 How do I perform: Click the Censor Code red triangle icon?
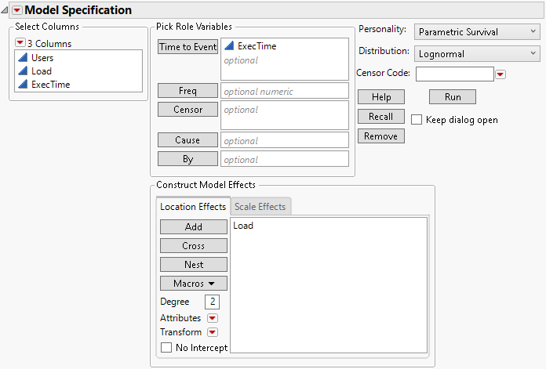point(500,74)
